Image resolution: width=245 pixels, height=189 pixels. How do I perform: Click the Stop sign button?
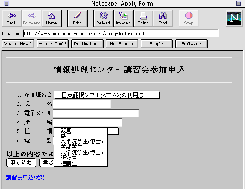click(189, 18)
